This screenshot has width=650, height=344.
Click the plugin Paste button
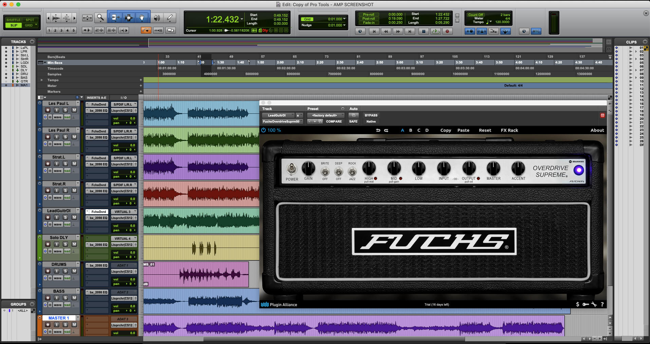coord(463,130)
